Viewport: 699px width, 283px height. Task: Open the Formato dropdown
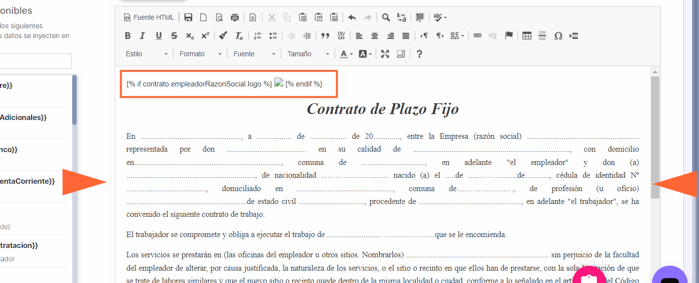[200, 54]
